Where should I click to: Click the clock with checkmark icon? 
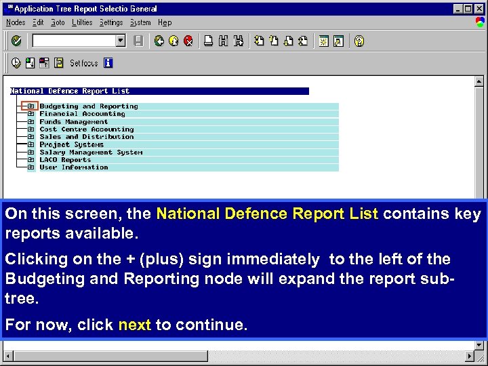[x=16, y=63]
